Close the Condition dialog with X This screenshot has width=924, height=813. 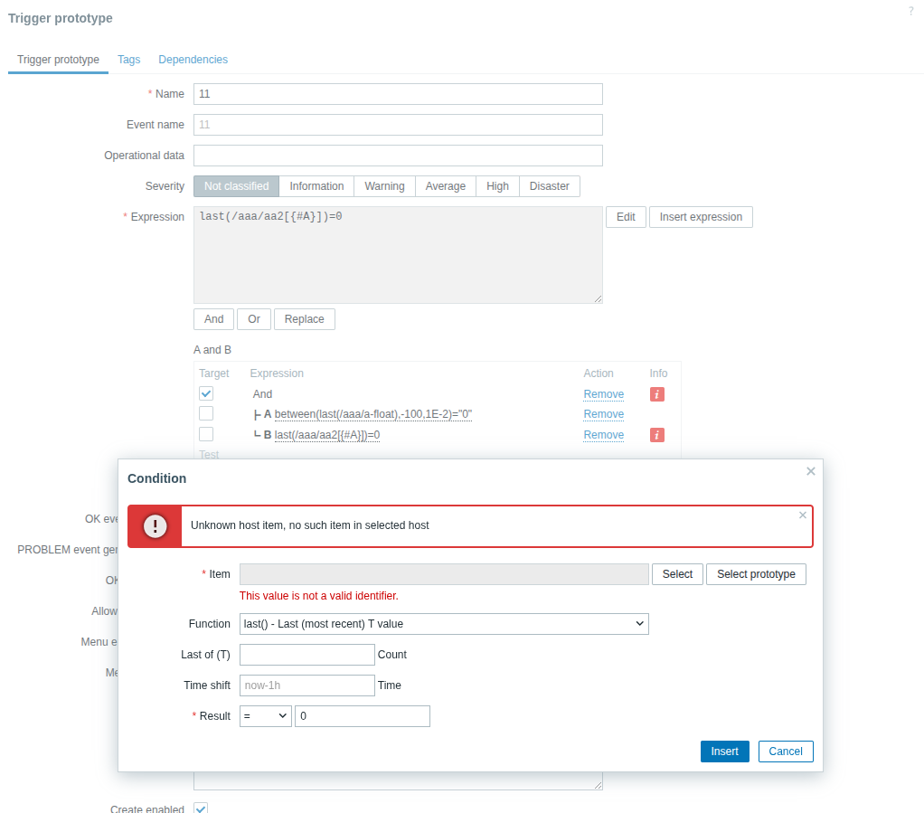point(810,471)
